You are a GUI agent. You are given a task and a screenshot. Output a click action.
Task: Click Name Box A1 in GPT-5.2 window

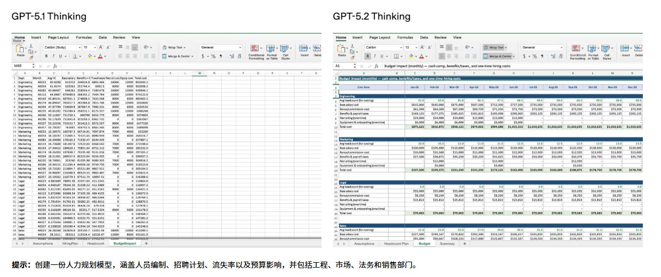344,66
